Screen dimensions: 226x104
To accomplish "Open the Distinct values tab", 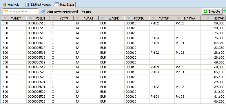I will click(38, 5).
